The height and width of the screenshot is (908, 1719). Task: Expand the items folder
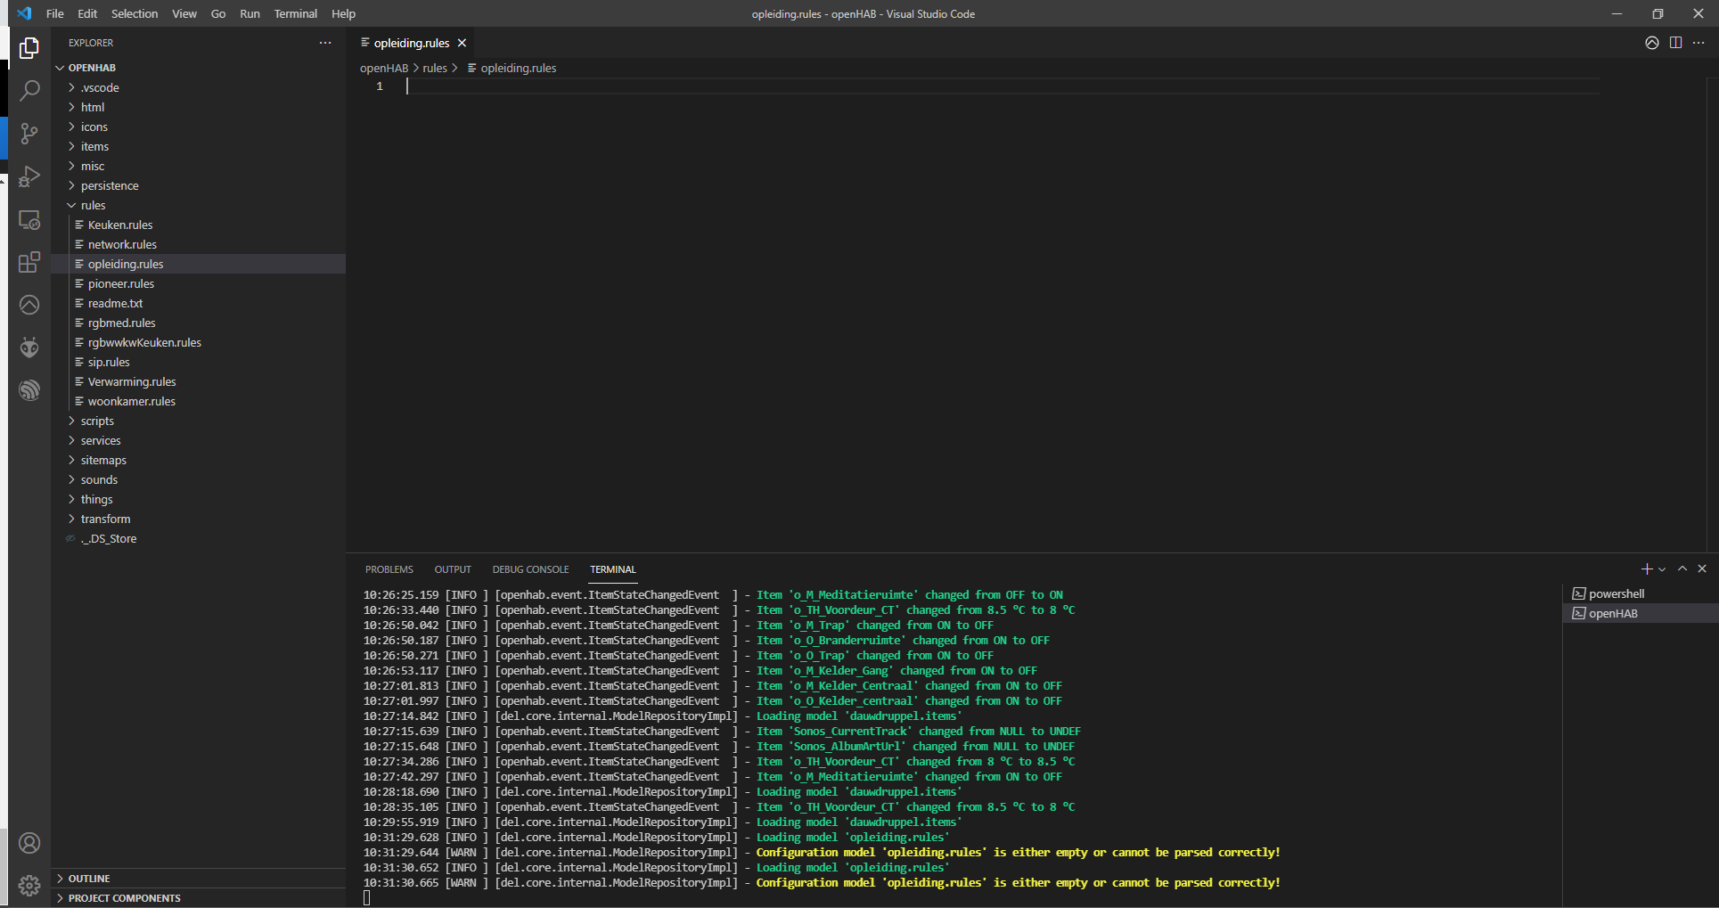198,146
